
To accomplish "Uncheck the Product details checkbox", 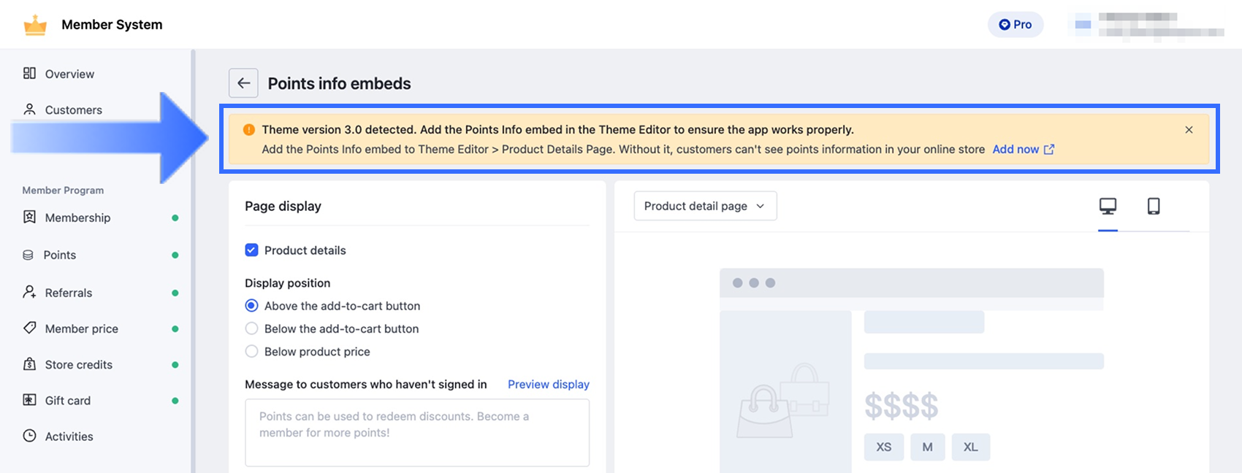I will point(251,250).
